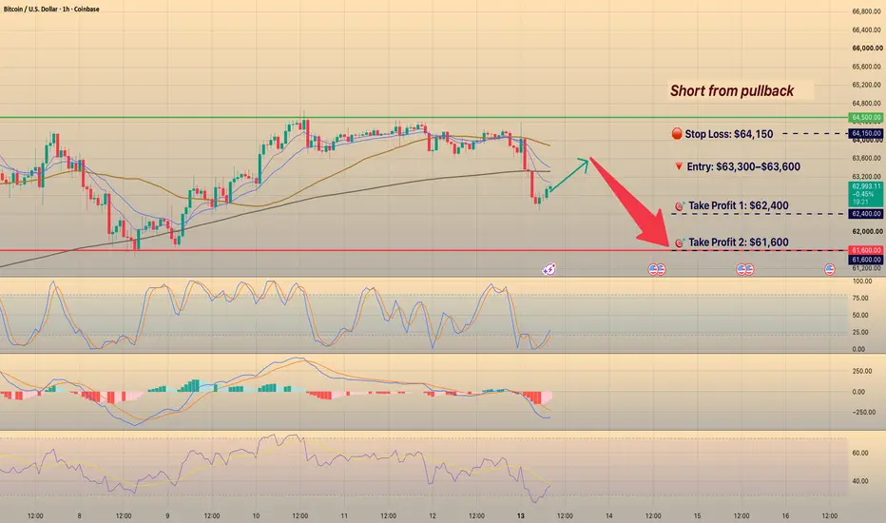
Task: Click bold date label 13 on time axis
Action: pyautogui.click(x=520, y=515)
